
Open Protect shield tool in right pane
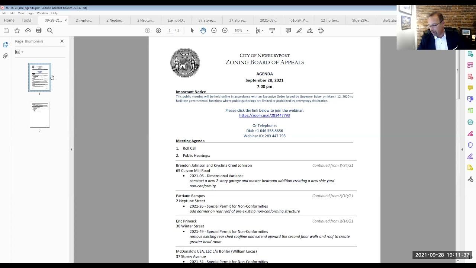pos(470,145)
